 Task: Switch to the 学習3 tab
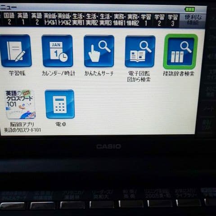pos(173,21)
